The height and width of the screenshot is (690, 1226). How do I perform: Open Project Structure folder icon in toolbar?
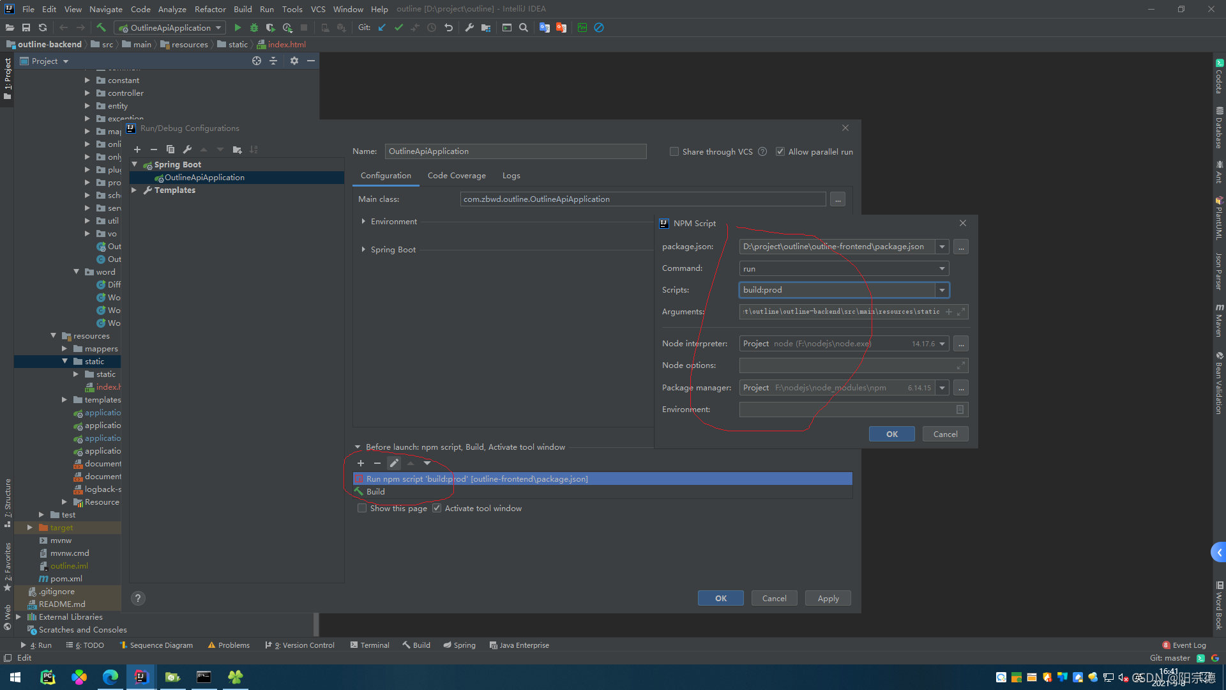click(486, 27)
